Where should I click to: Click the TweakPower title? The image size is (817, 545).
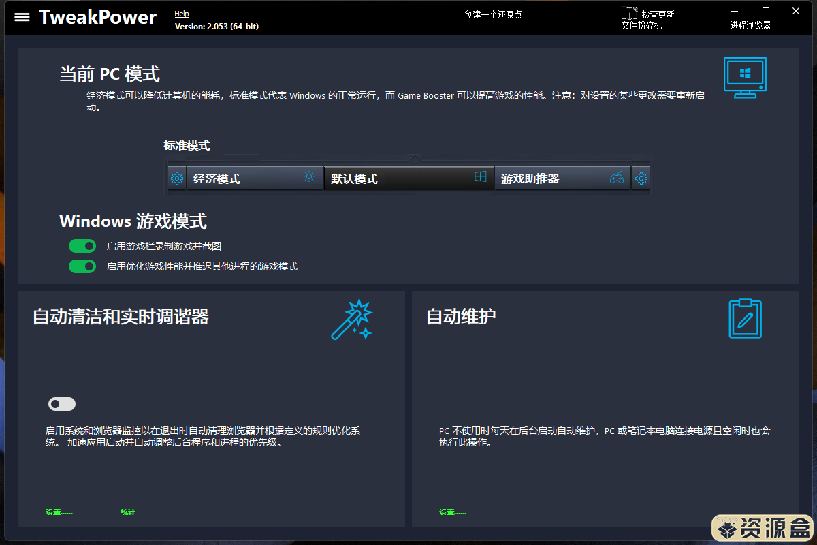pyautogui.click(x=97, y=17)
